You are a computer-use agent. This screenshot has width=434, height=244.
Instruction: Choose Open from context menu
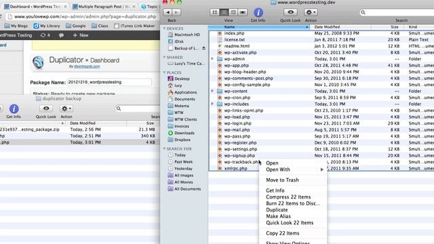pyautogui.click(x=293, y=163)
